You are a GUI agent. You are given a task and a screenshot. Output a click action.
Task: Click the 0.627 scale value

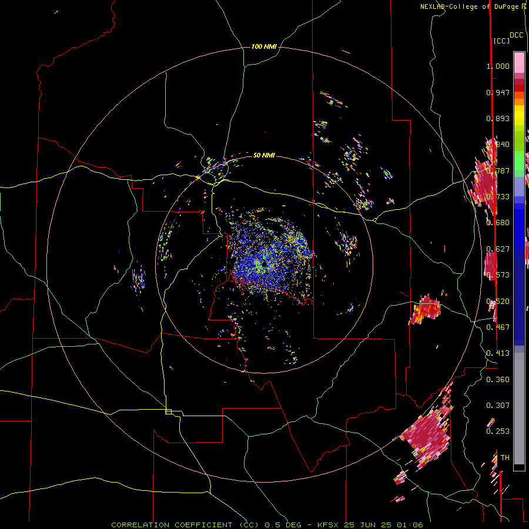498,249
